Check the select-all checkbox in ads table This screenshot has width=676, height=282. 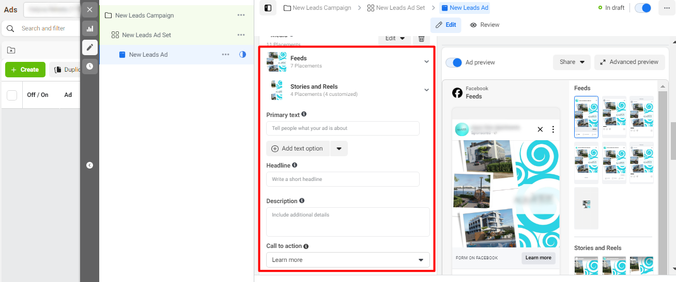12,95
